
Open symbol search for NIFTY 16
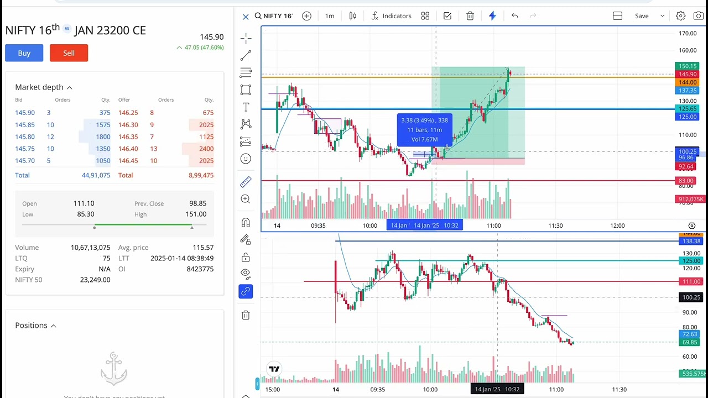(273, 16)
